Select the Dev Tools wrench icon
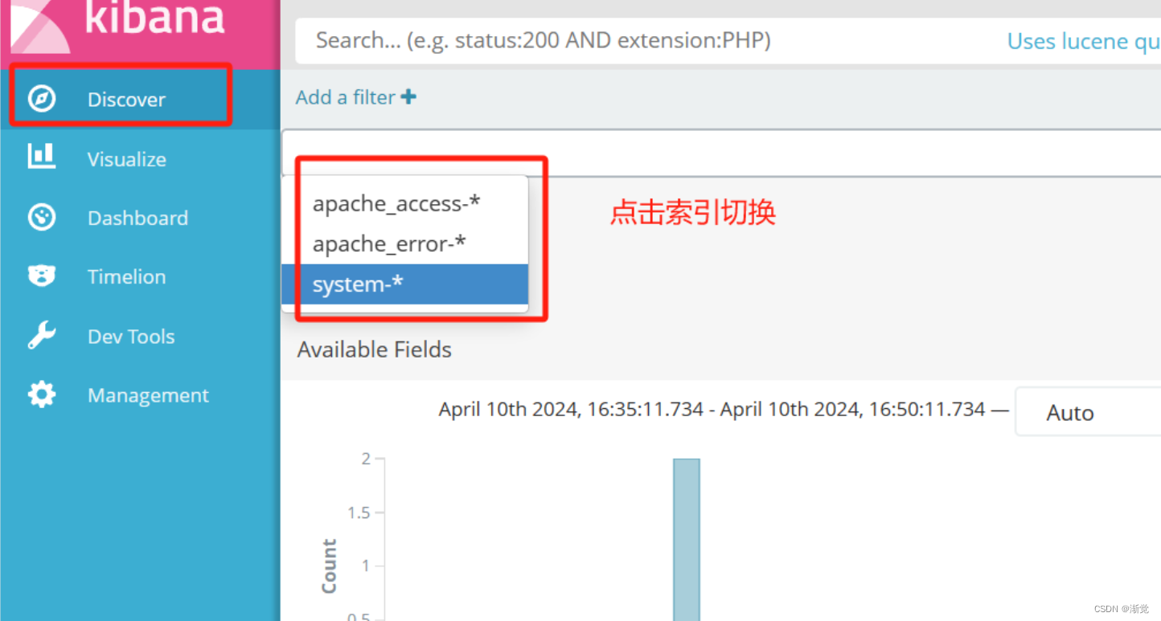Viewport: 1161px width, 621px height. click(x=41, y=336)
